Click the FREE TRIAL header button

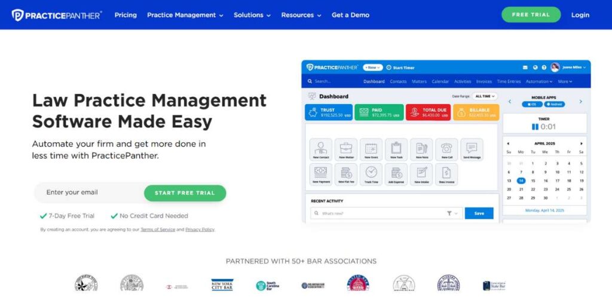[x=531, y=15]
